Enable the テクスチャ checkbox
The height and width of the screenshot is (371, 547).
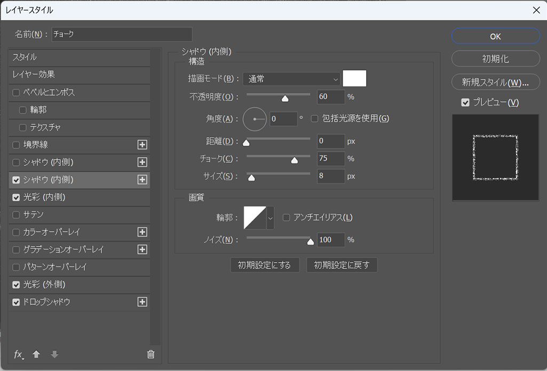pos(22,128)
